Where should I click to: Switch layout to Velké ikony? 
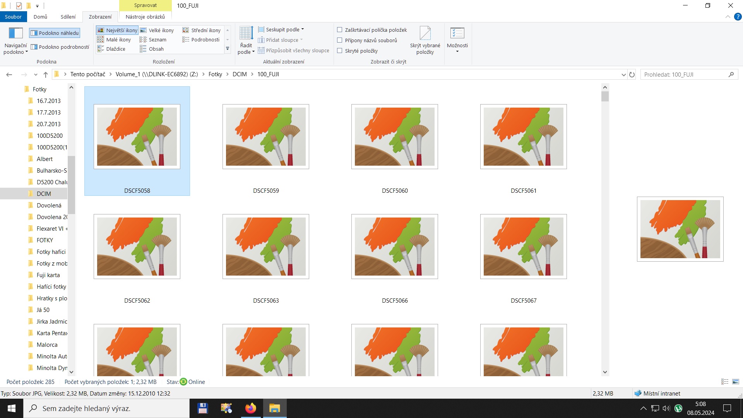157,30
